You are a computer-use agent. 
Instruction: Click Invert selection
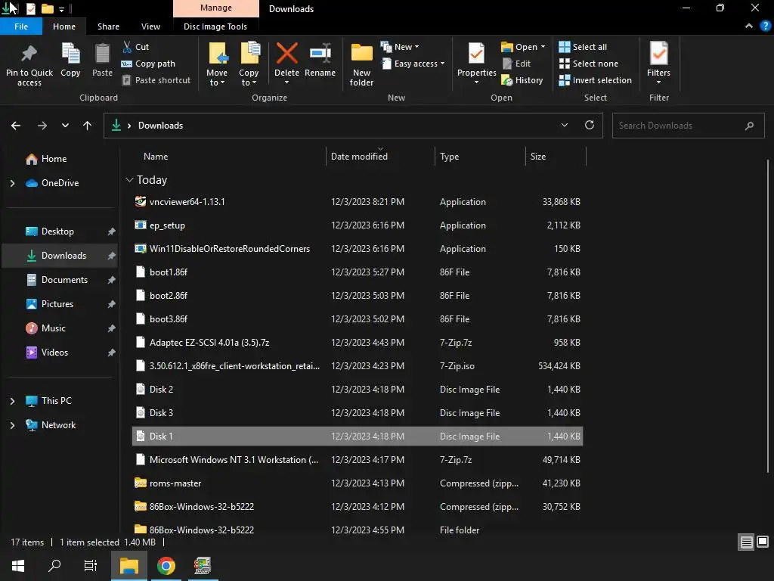(x=596, y=80)
